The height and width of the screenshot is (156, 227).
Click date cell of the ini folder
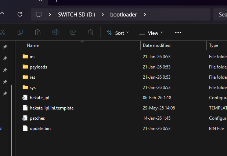[x=156, y=57]
